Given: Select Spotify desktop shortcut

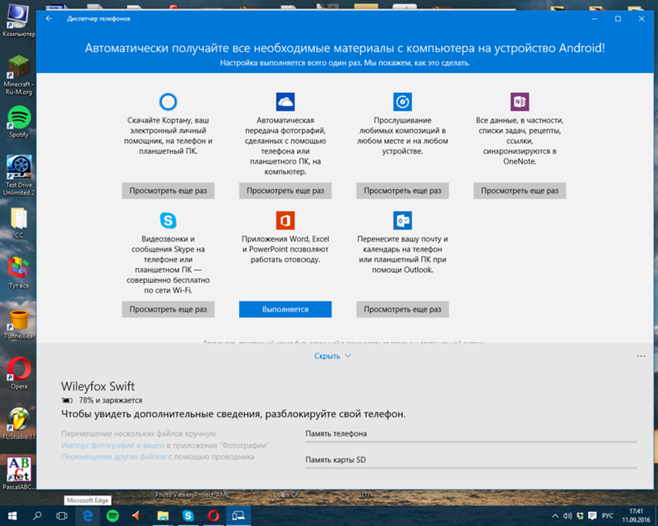Looking at the screenshot, I should coord(19,122).
